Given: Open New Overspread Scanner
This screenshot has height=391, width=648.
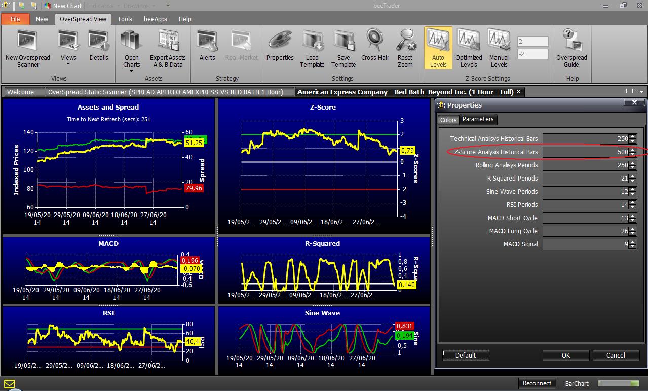Looking at the screenshot, I should pos(28,49).
